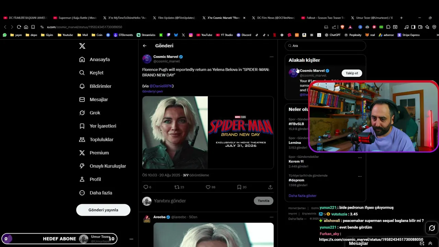This screenshot has height=247, width=439.
Task: Open Topluluklar in the sidebar
Action: pyautogui.click(x=96, y=139)
